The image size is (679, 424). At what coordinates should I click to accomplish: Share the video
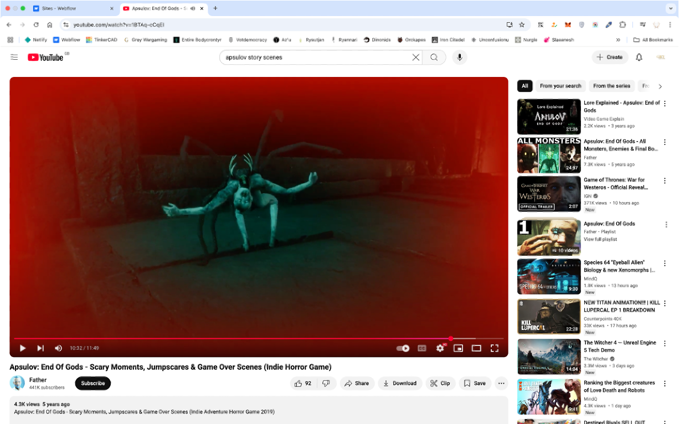pyautogui.click(x=357, y=383)
